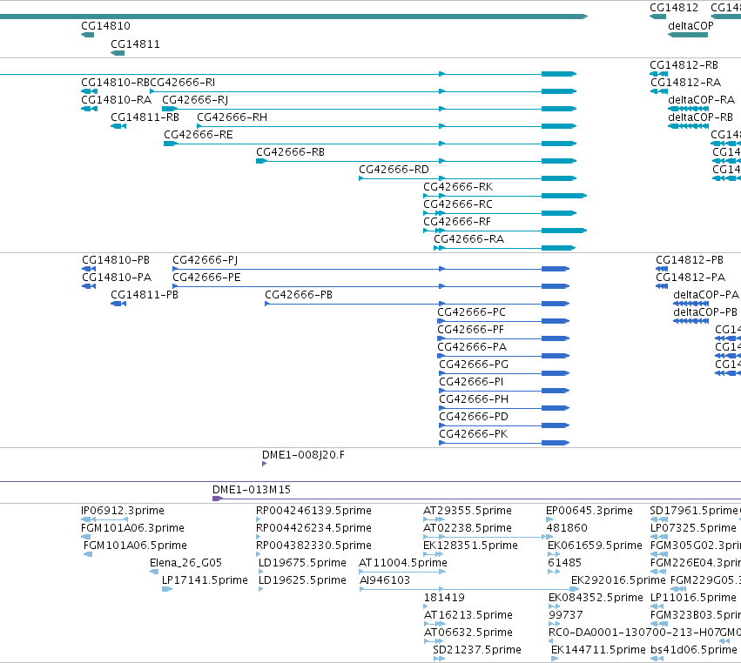Viewport: 741px width, 663px height.
Task: Select protein CG14812-PA label
Action: point(690,278)
